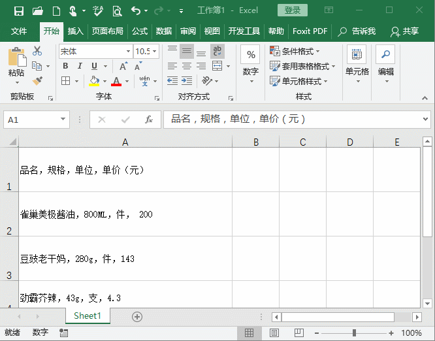Open print preview icon
Screen dimensions: 435x341
coord(117,11)
